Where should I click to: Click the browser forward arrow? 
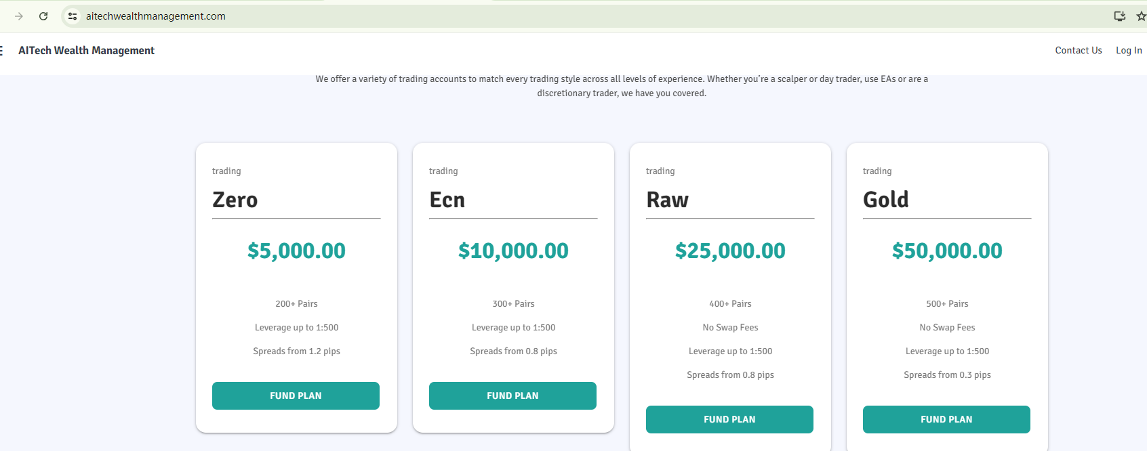[x=19, y=16]
